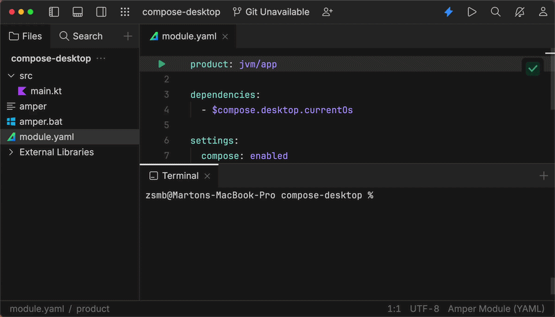Switch to the Files sidebar tab
The height and width of the screenshot is (317, 555).
pyautogui.click(x=26, y=36)
